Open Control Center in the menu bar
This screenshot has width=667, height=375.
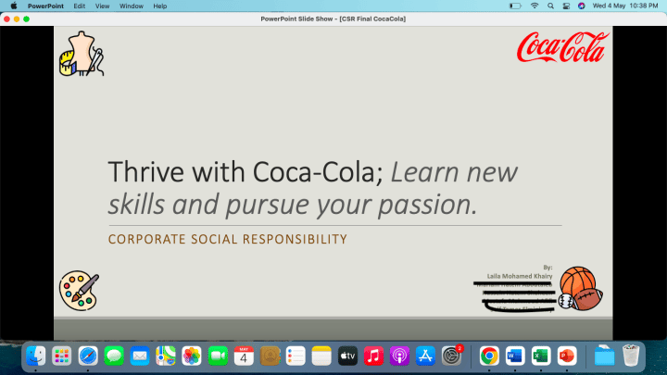[565, 6]
